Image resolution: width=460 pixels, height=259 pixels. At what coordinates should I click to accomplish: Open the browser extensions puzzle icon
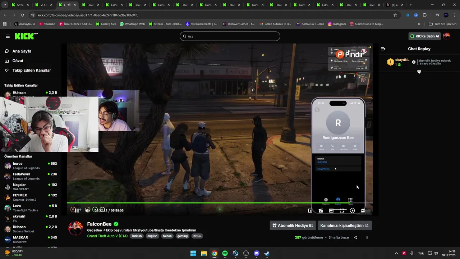(x=424, y=15)
